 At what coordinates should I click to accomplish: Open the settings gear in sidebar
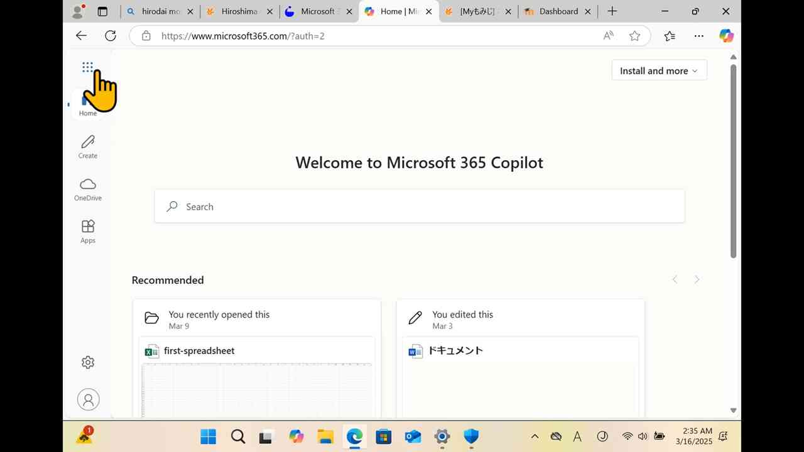[88, 362]
